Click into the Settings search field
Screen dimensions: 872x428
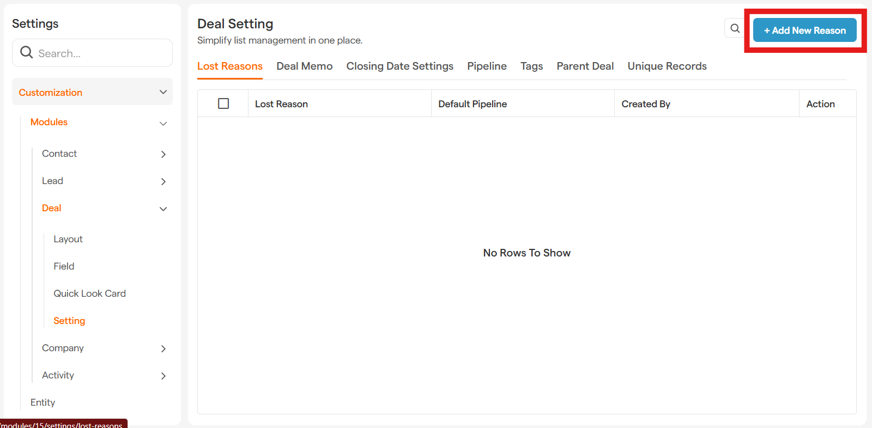tap(101, 53)
